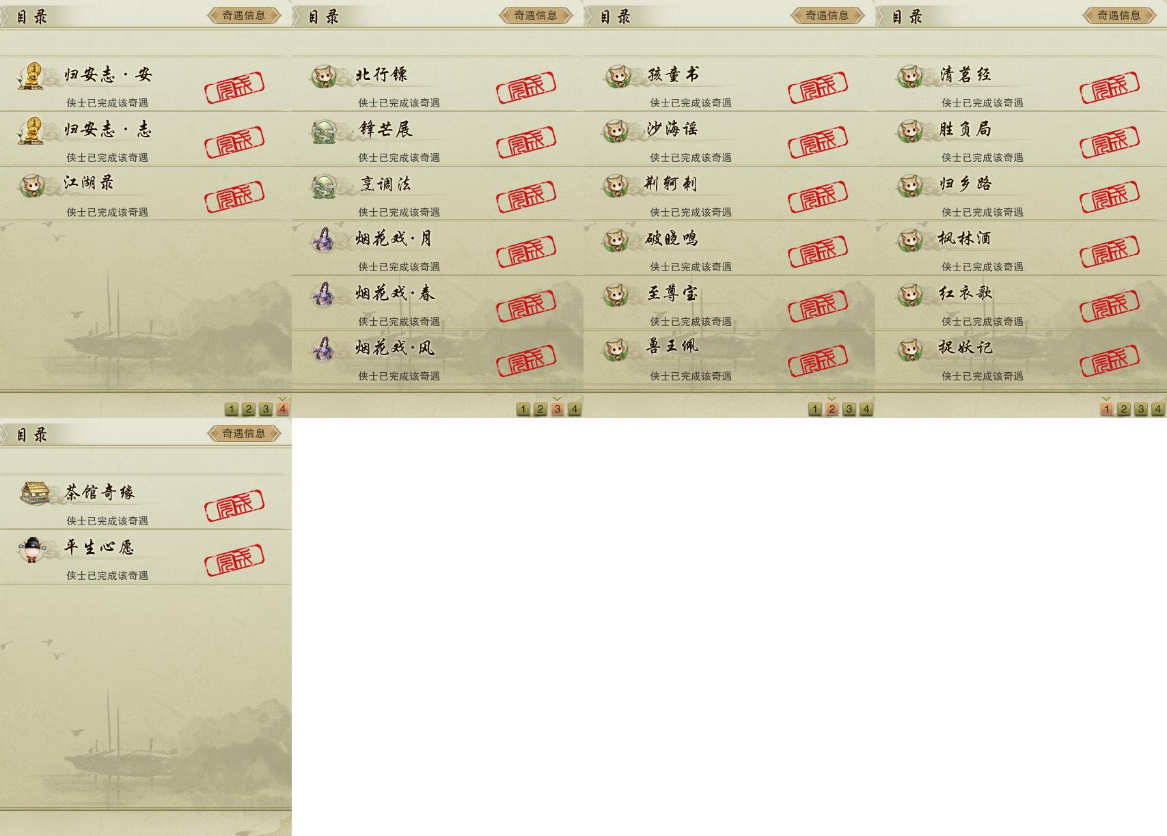Click the official character icon for 平生心愿
The image size is (1167, 836).
32,549
